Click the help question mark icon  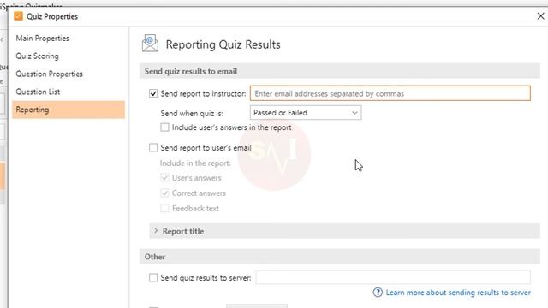378,293
